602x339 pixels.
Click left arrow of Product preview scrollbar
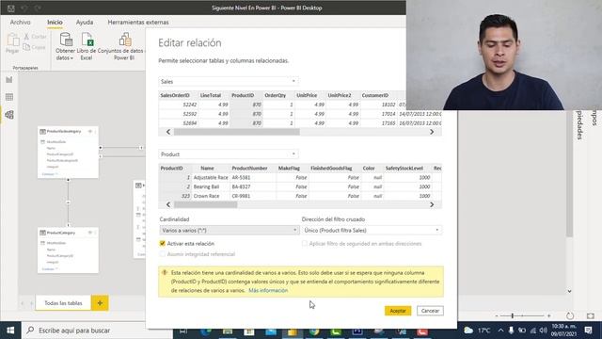coord(168,204)
